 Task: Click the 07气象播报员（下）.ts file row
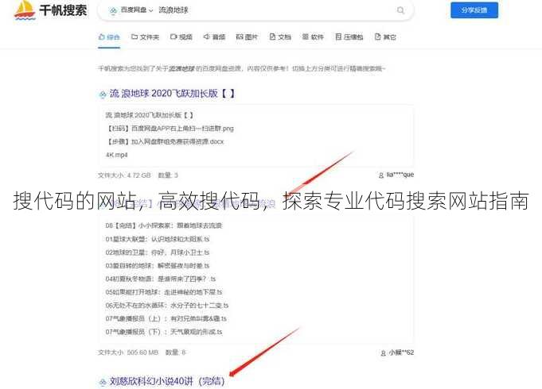(x=164, y=332)
